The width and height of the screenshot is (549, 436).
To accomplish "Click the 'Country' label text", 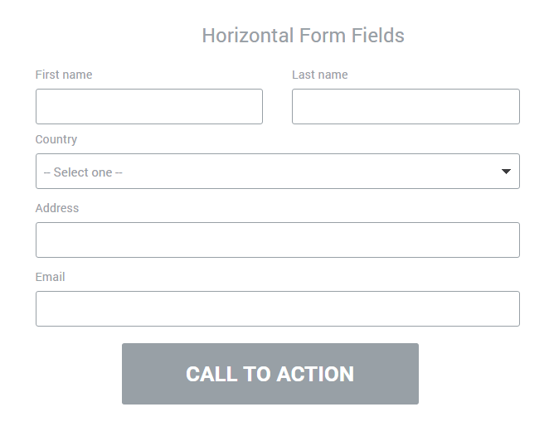I will pos(56,139).
